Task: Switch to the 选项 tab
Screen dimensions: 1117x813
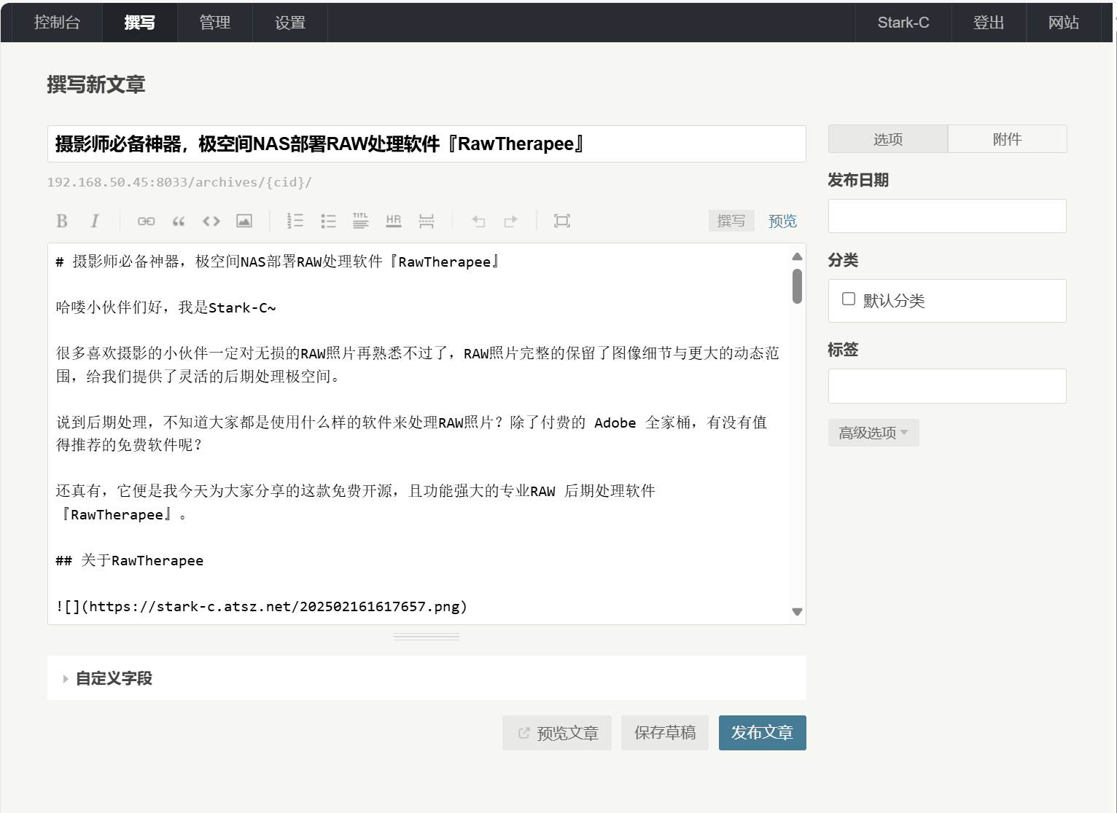Action: [x=888, y=139]
